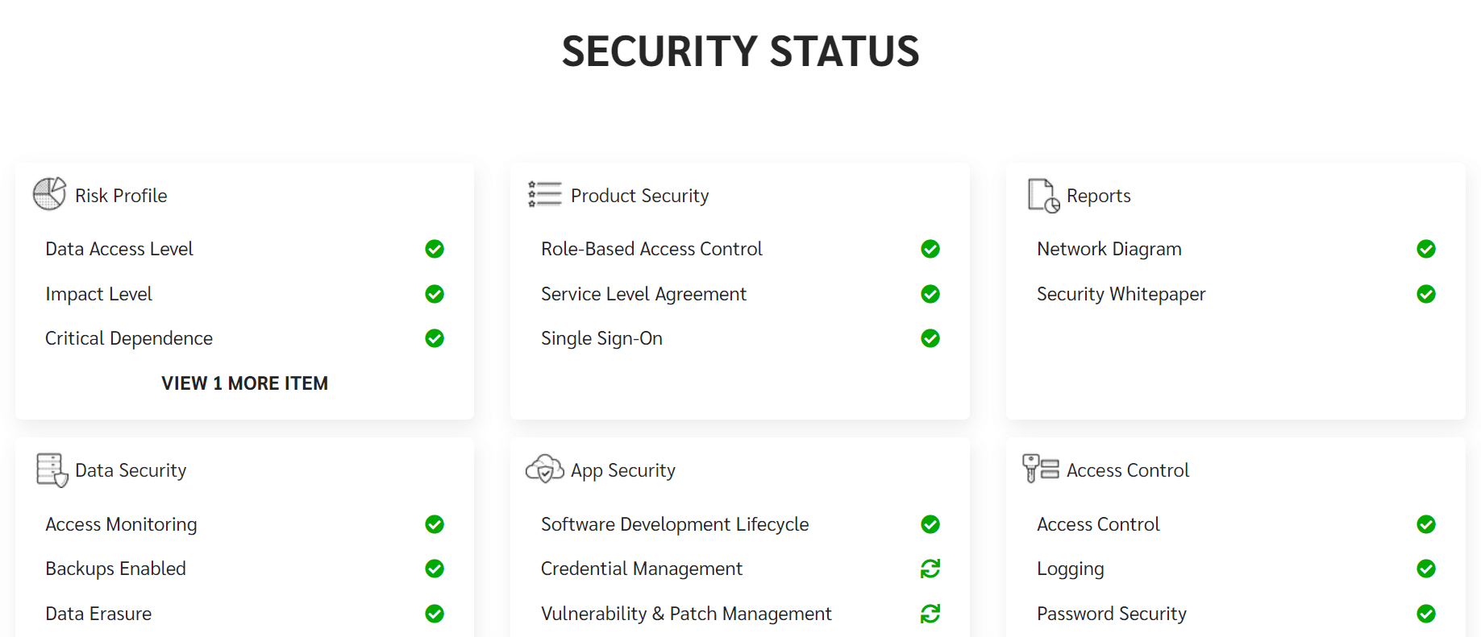Select Software Development Lifecycle item
Screen dimensions: 1481x637
point(675,524)
